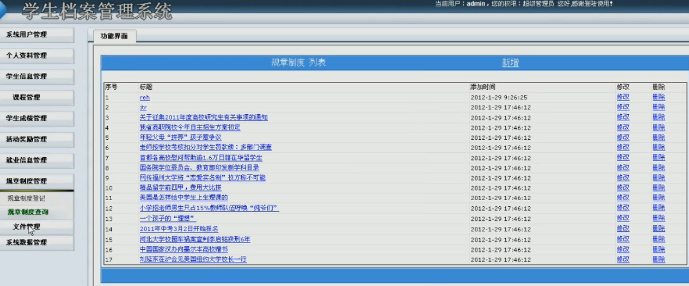This screenshot has width=689, height=286.
Task: Collapse the 规章制度管理 sidebar menu
Action: click(37, 181)
